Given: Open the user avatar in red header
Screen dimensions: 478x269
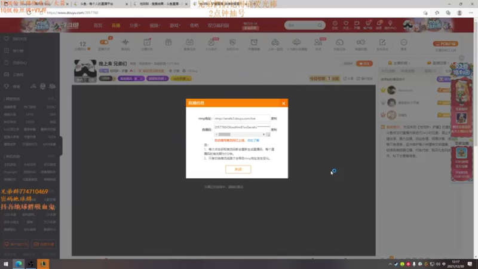Looking at the screenshot, I should [408, 25].
